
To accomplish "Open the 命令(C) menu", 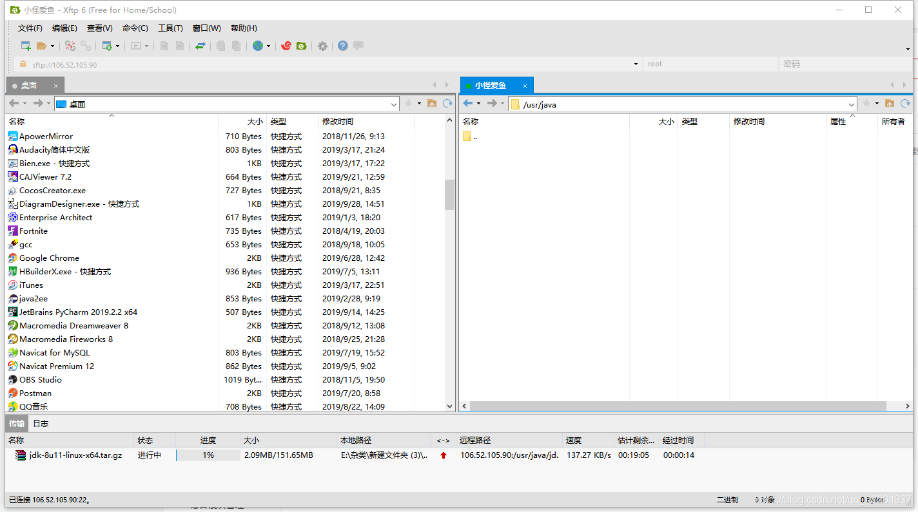I will pyautogui.click(x=135, y=28).
